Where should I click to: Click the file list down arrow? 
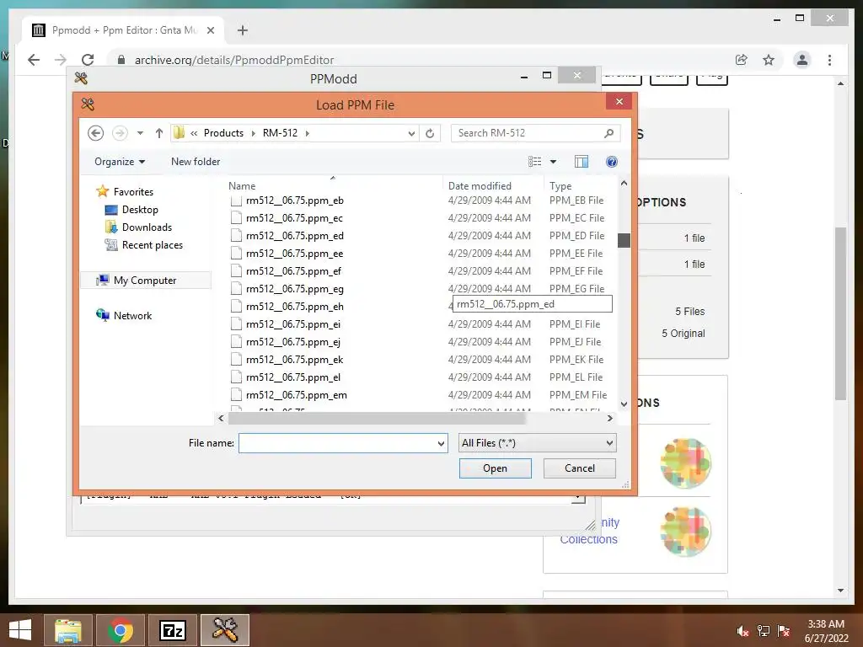click(x=624, y=404)
